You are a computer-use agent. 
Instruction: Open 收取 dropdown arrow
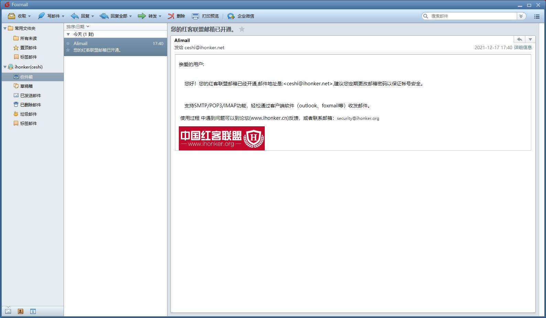(29, 16)
